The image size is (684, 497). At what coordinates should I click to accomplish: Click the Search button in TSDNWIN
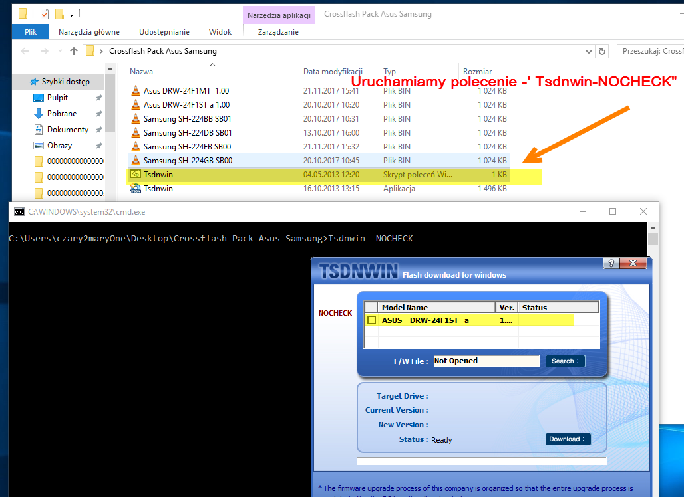[565, 361]
